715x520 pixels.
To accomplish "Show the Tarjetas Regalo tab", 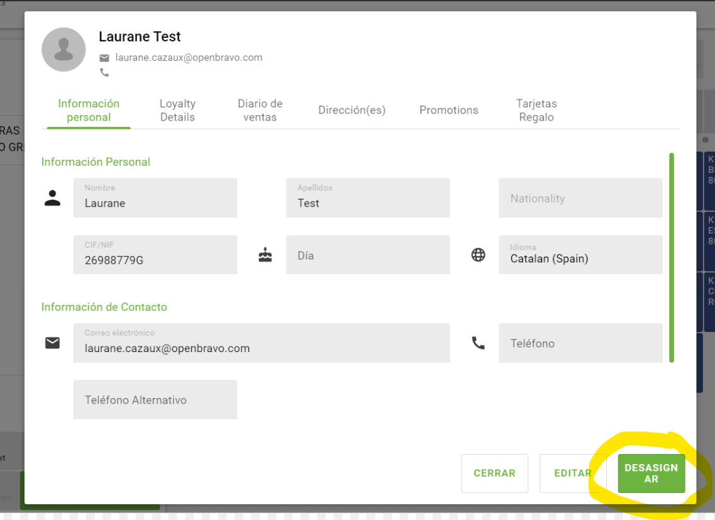I will click(536, 110).
